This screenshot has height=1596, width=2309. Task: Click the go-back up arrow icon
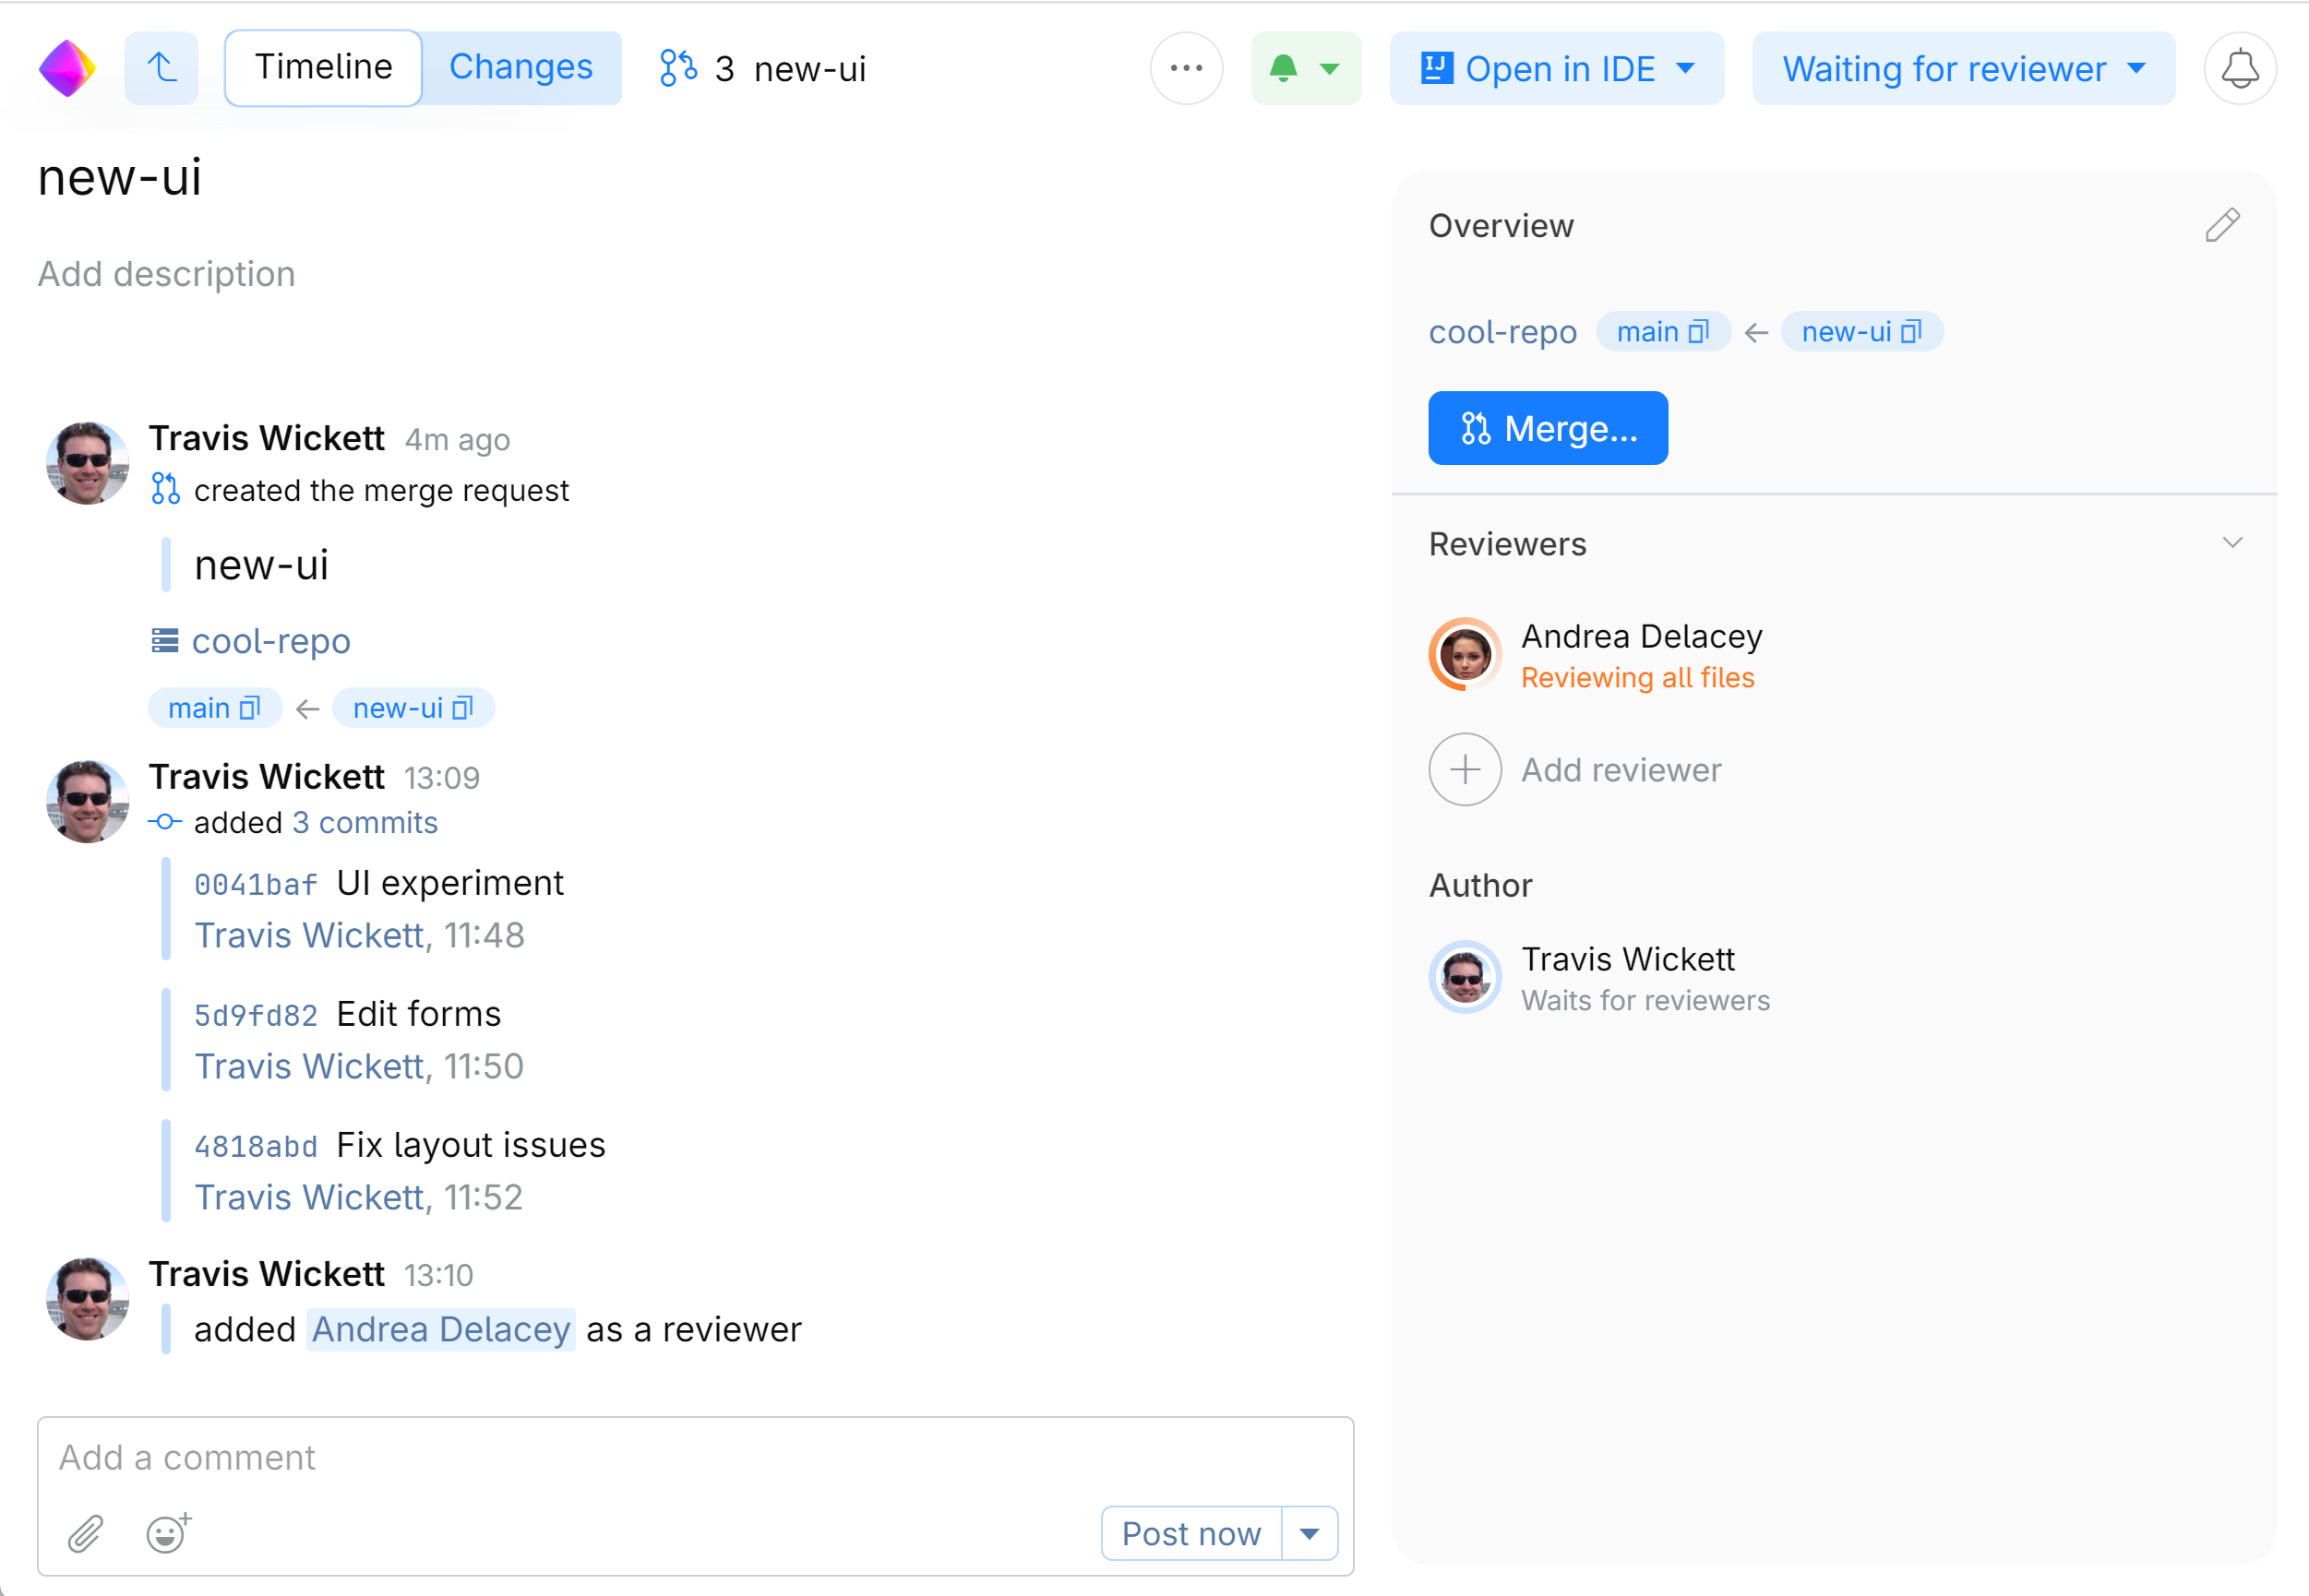(162, 68)
